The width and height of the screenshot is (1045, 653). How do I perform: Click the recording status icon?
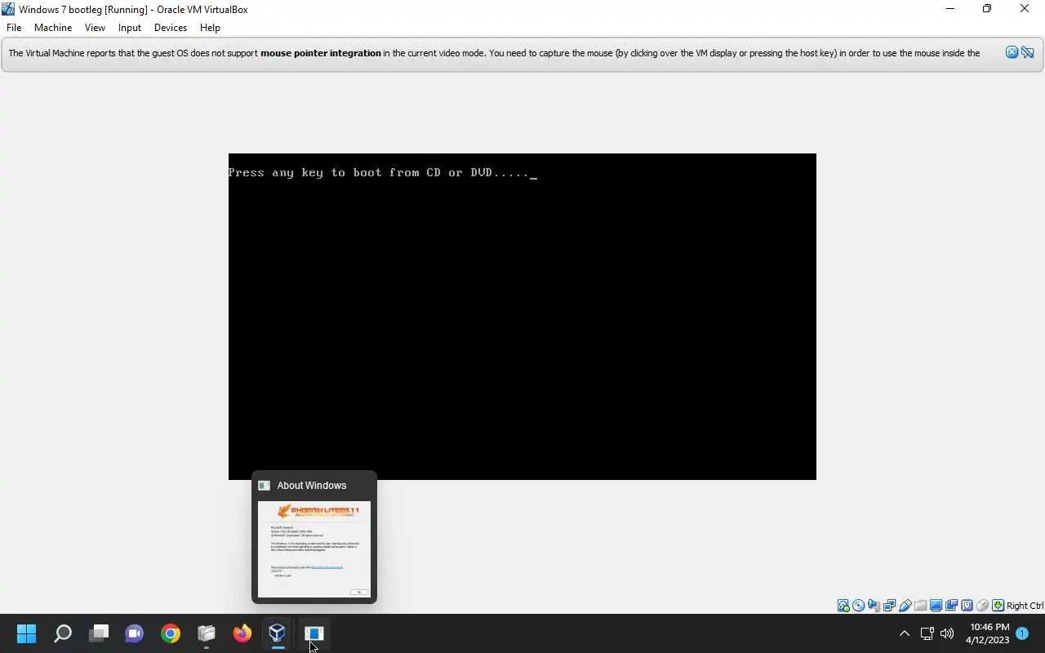(951, 606)
